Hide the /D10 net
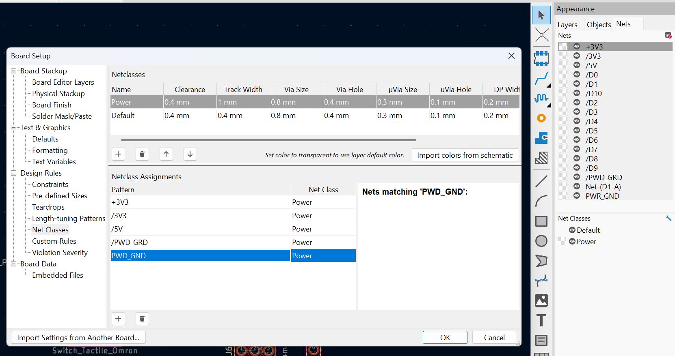 (x=577, y=93)
